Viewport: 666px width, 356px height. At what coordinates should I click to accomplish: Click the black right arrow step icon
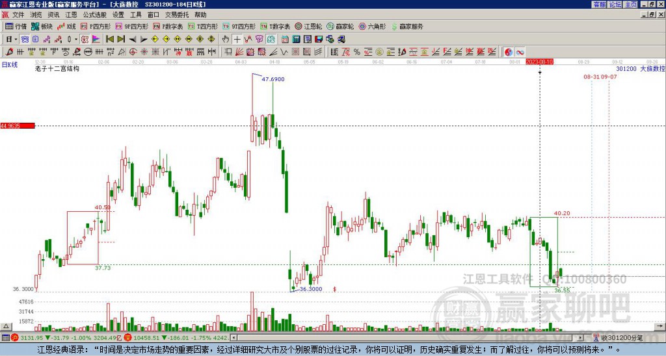coord(144,40)
